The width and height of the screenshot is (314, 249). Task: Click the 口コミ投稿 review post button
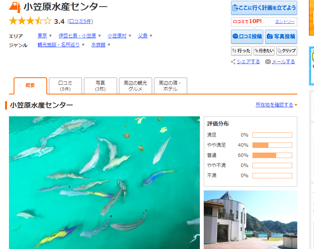coord(247,37)
